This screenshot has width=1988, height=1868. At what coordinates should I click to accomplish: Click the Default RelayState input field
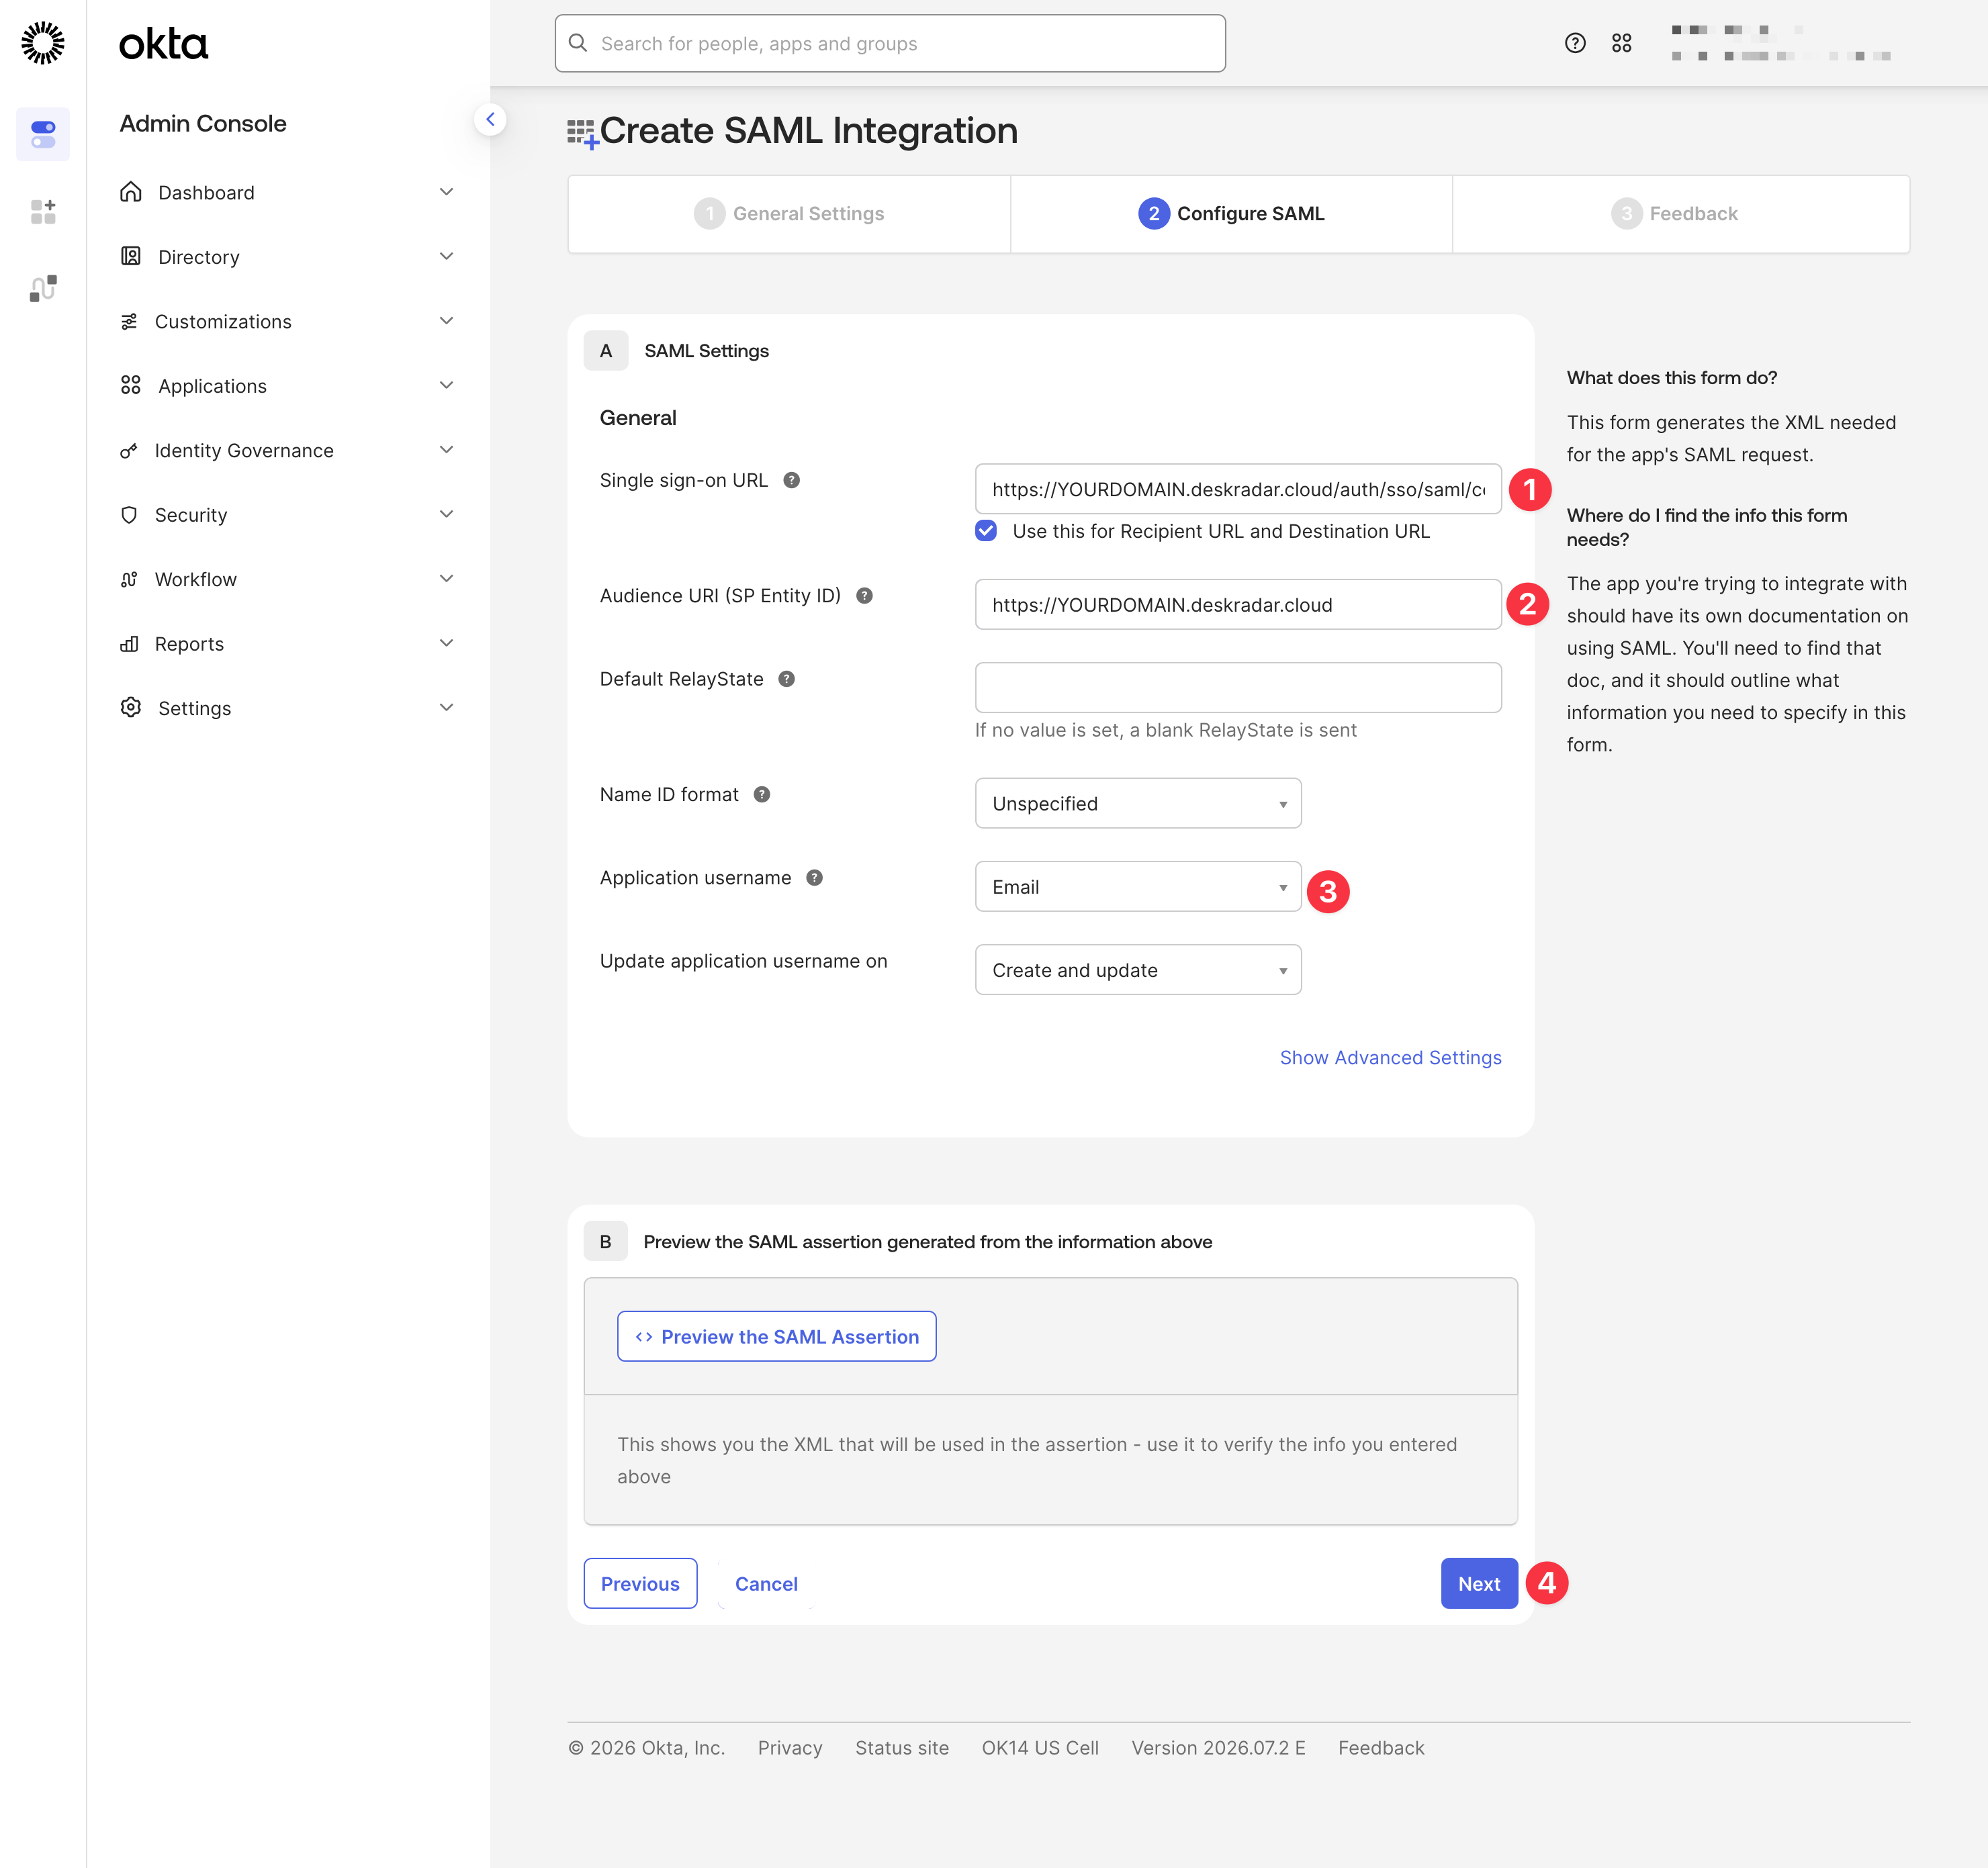[1238, 688]
